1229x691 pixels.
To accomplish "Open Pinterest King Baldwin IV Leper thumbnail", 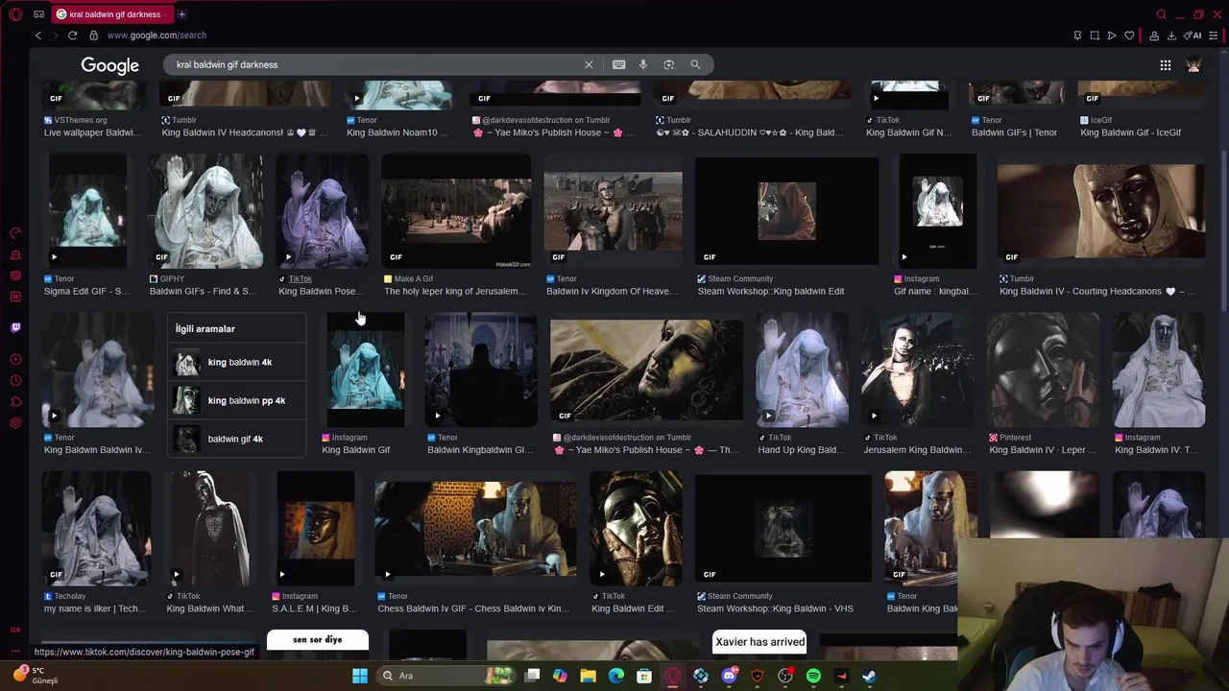I will (x=1043, y=369).
